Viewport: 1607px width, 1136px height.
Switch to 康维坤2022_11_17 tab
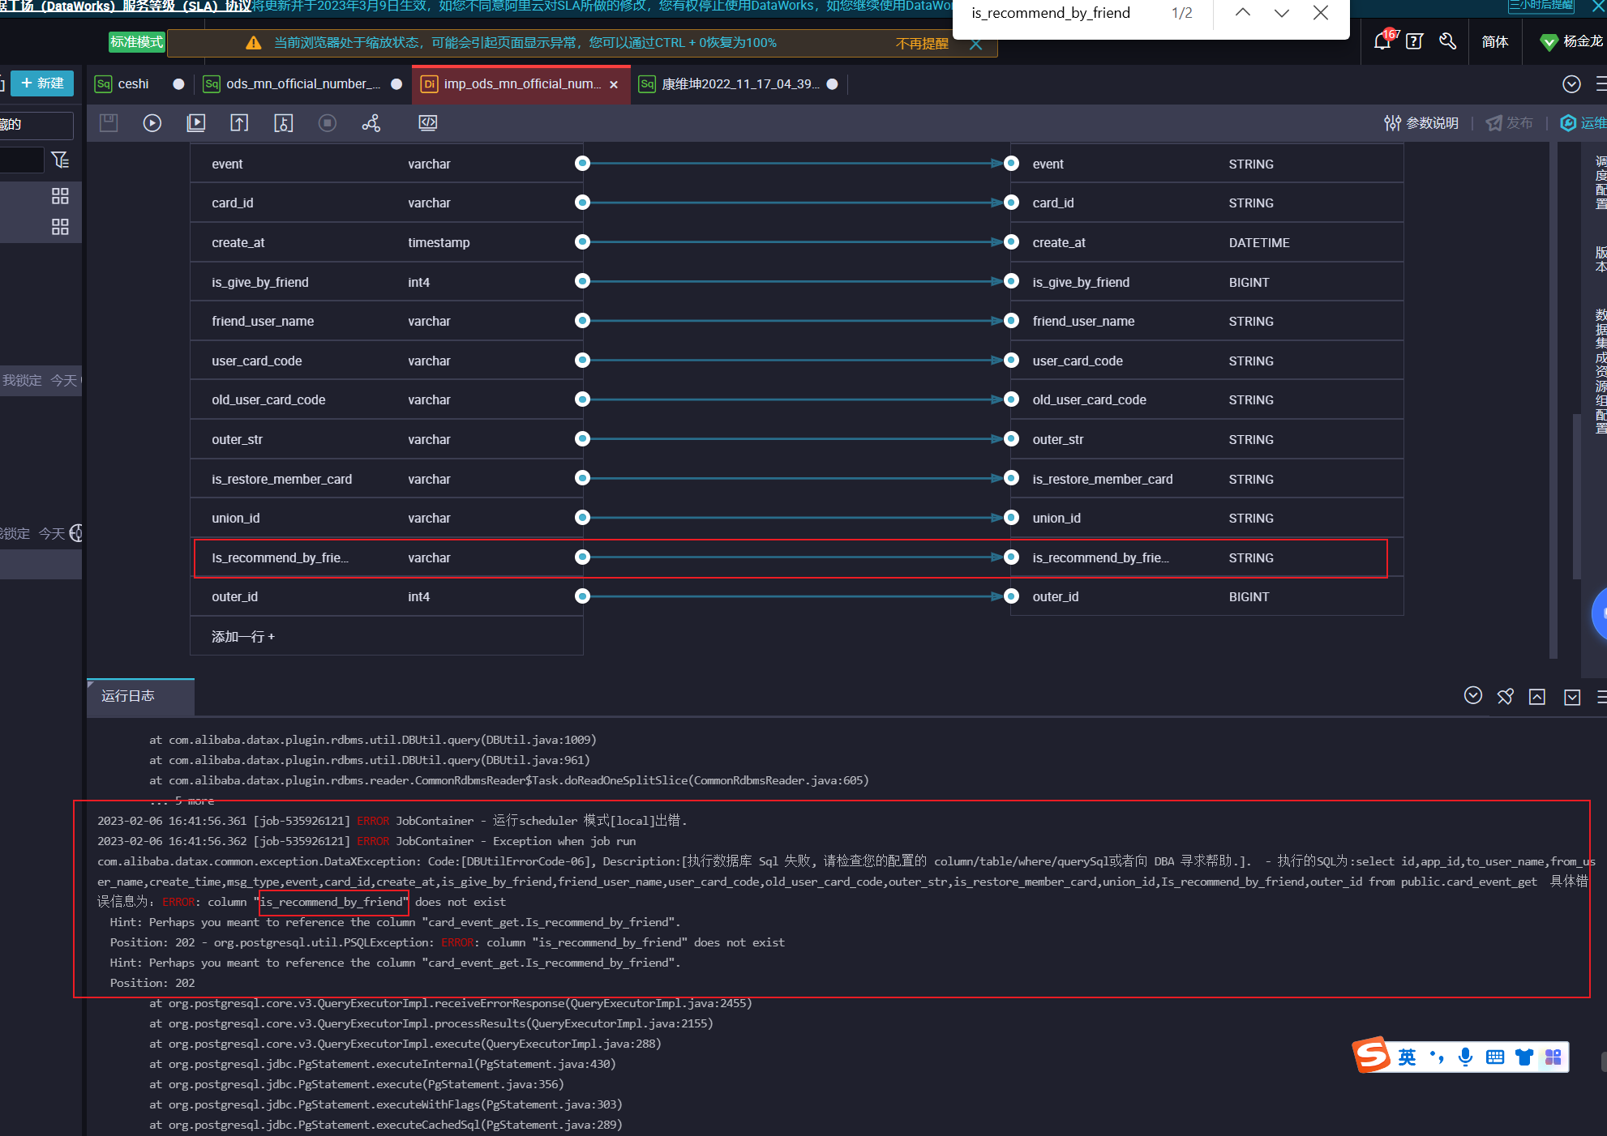739,84
